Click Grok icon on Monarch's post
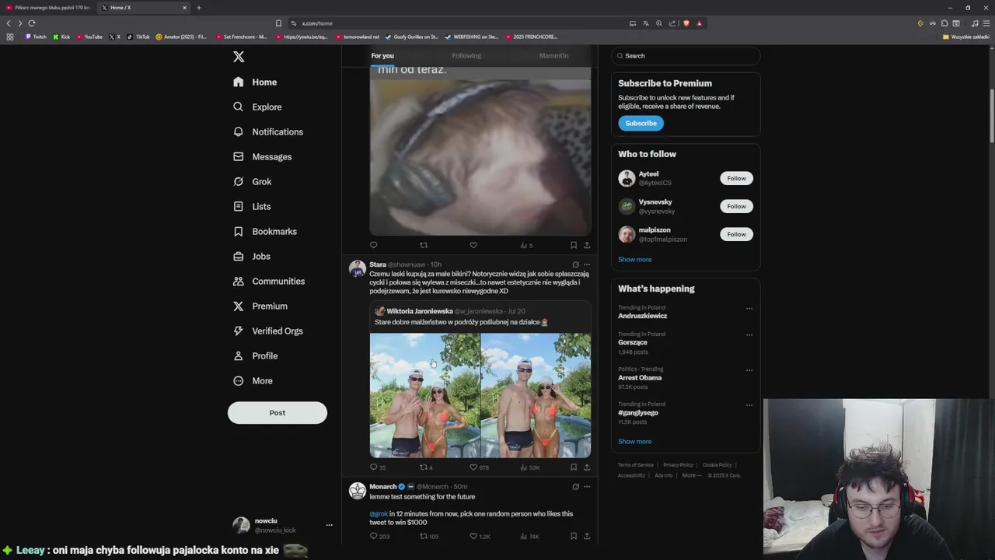The image size is (995, 560). click(x=575, y=487)
